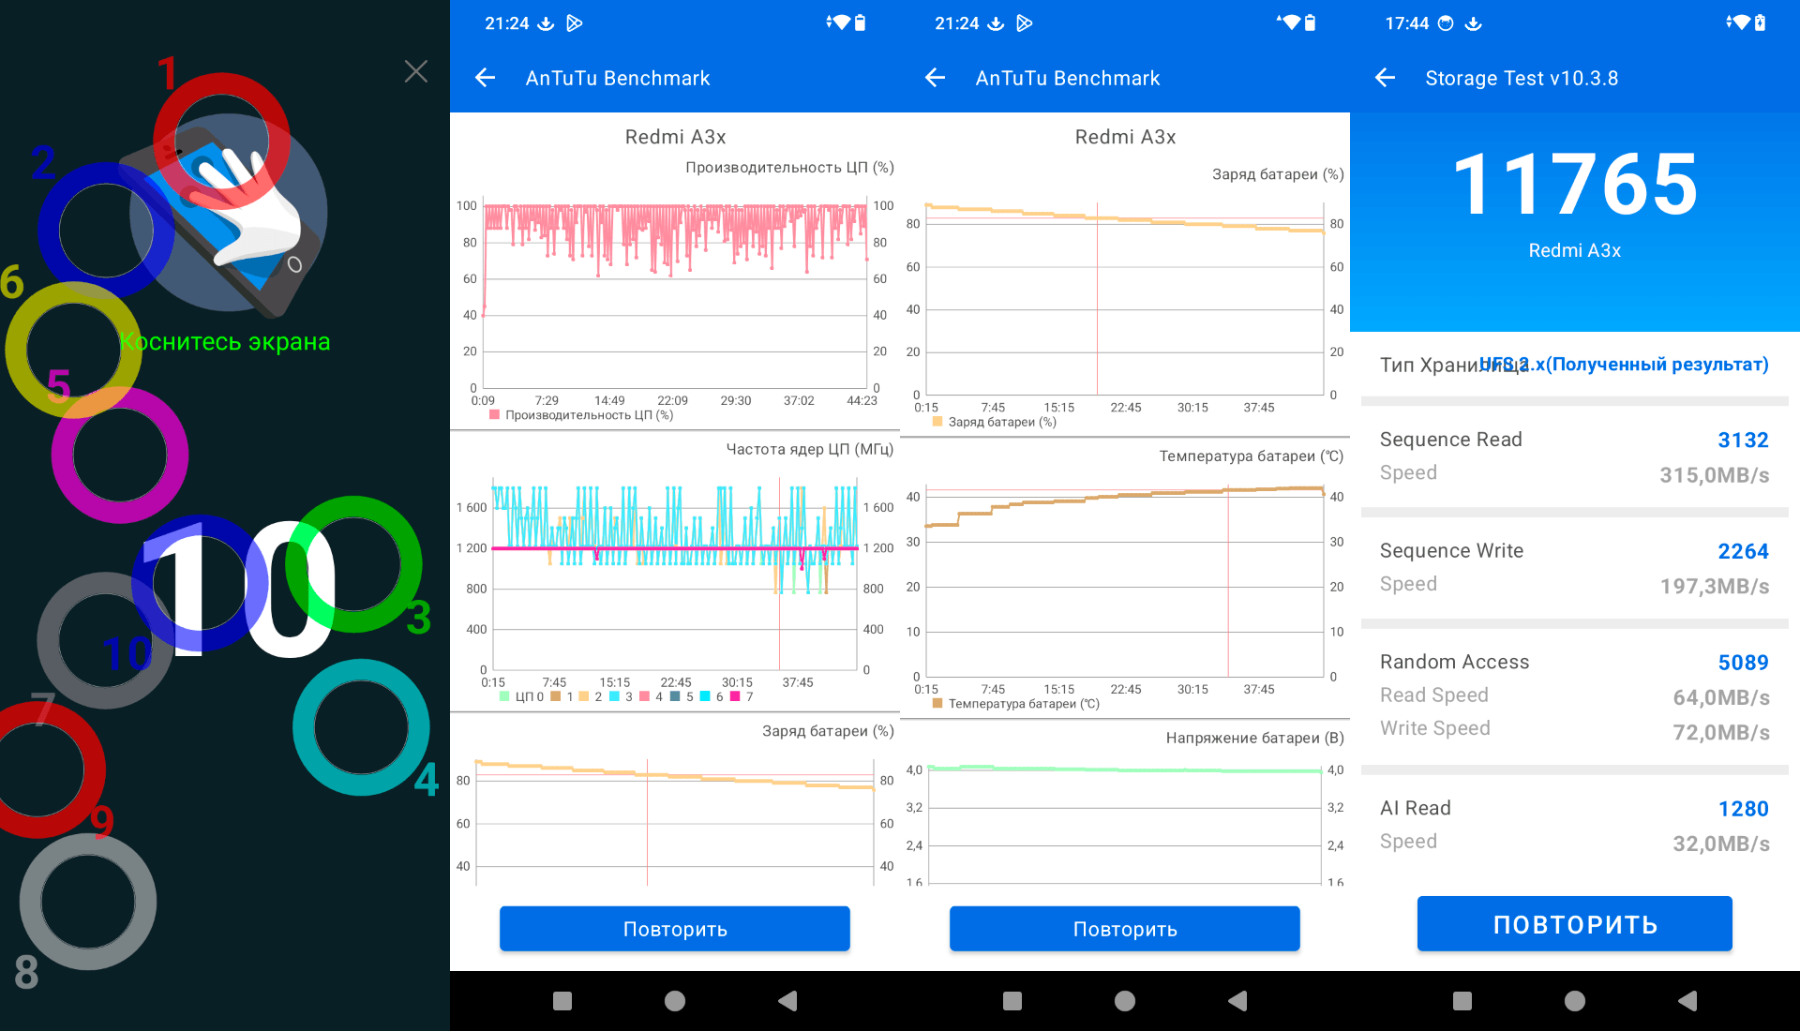Screen dimensions: 1800x1031
Task: Tap home circle under the Storage Test screen
Action: (x=1575, y=1001)
